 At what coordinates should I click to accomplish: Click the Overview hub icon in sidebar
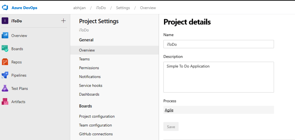click(x=5, y=35)
